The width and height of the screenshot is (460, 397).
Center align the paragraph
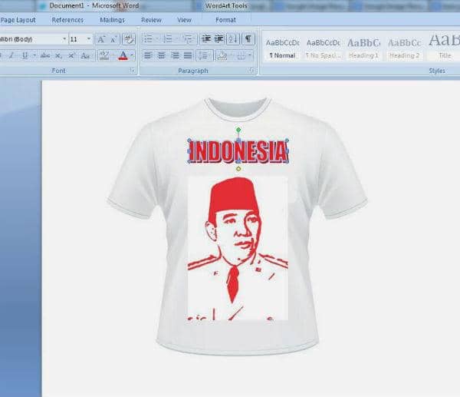point(162,55)
